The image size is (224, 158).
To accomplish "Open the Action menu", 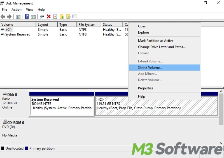I will point(17,10).
